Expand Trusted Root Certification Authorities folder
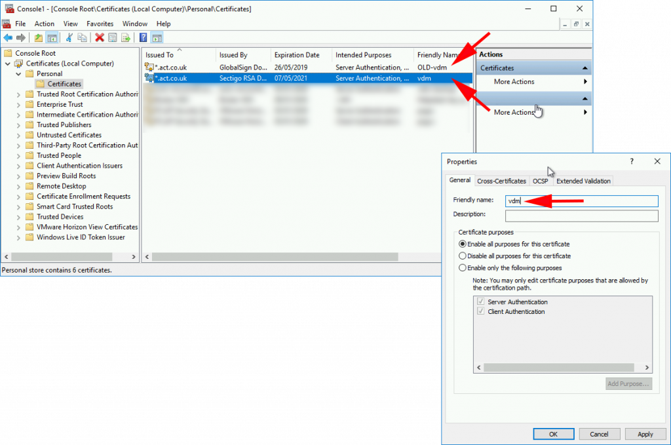671x445 pixels. (18, 94)
